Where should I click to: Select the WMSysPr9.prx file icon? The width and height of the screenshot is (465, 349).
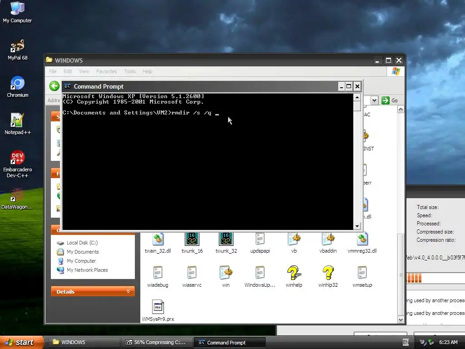click(x=158, y=311)
